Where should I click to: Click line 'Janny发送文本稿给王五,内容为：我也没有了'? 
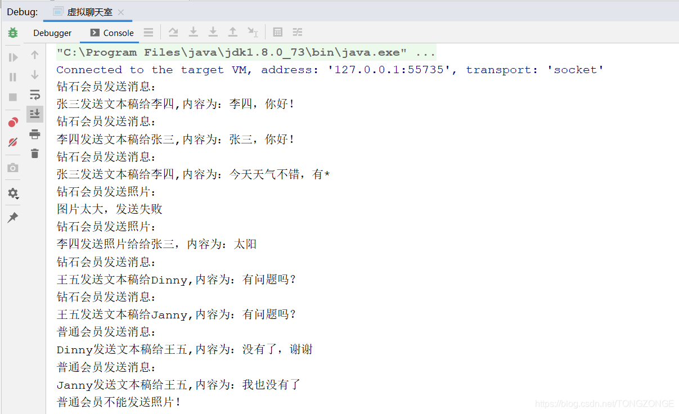coord(179,385)
